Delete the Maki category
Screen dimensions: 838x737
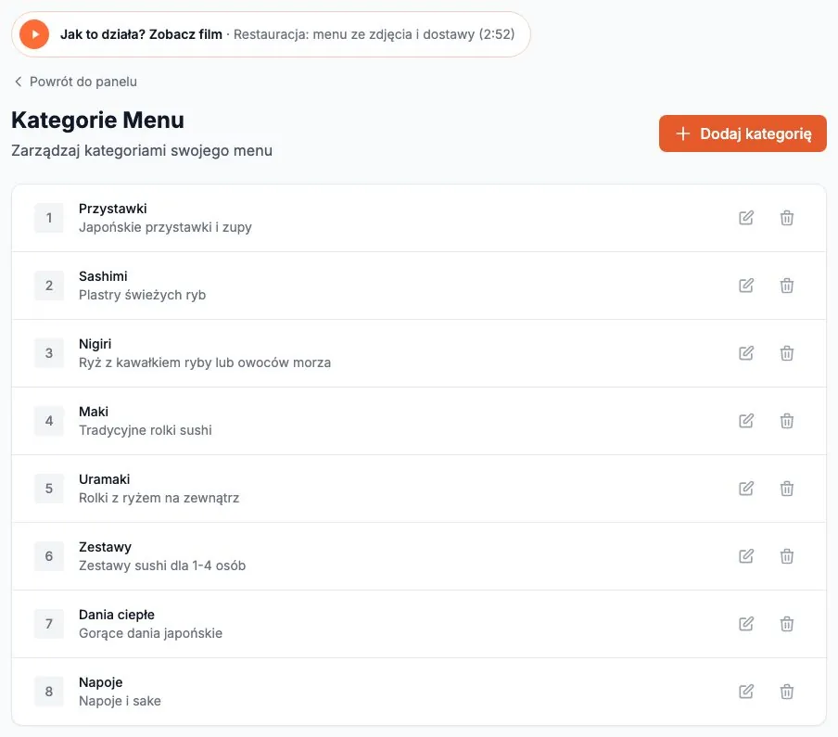[787, 421]
